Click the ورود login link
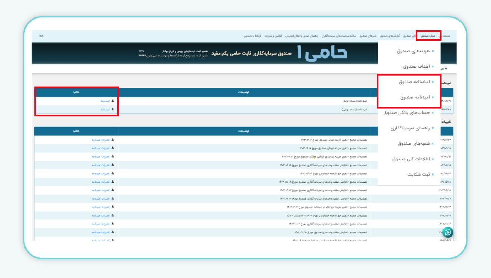 41,36
